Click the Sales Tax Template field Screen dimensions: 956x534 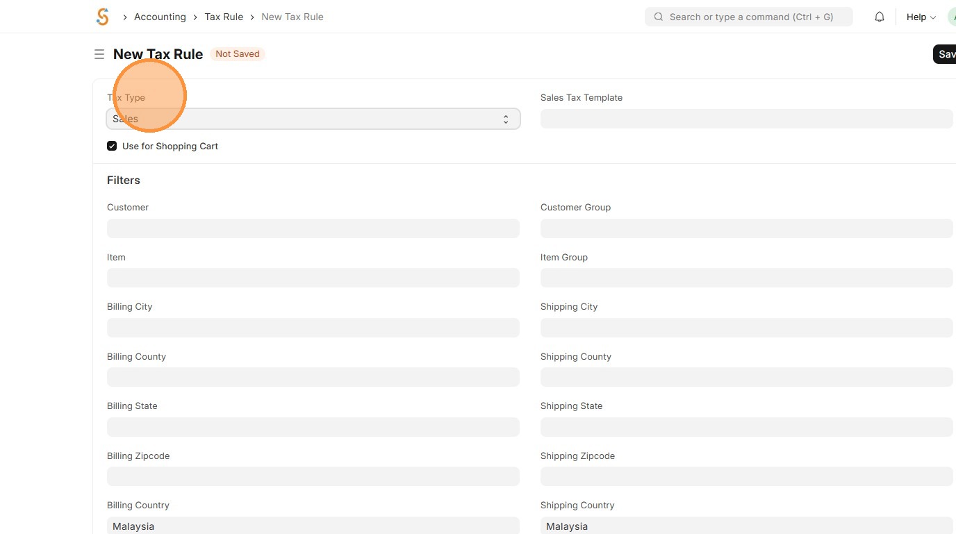click(x=746, y=119)
